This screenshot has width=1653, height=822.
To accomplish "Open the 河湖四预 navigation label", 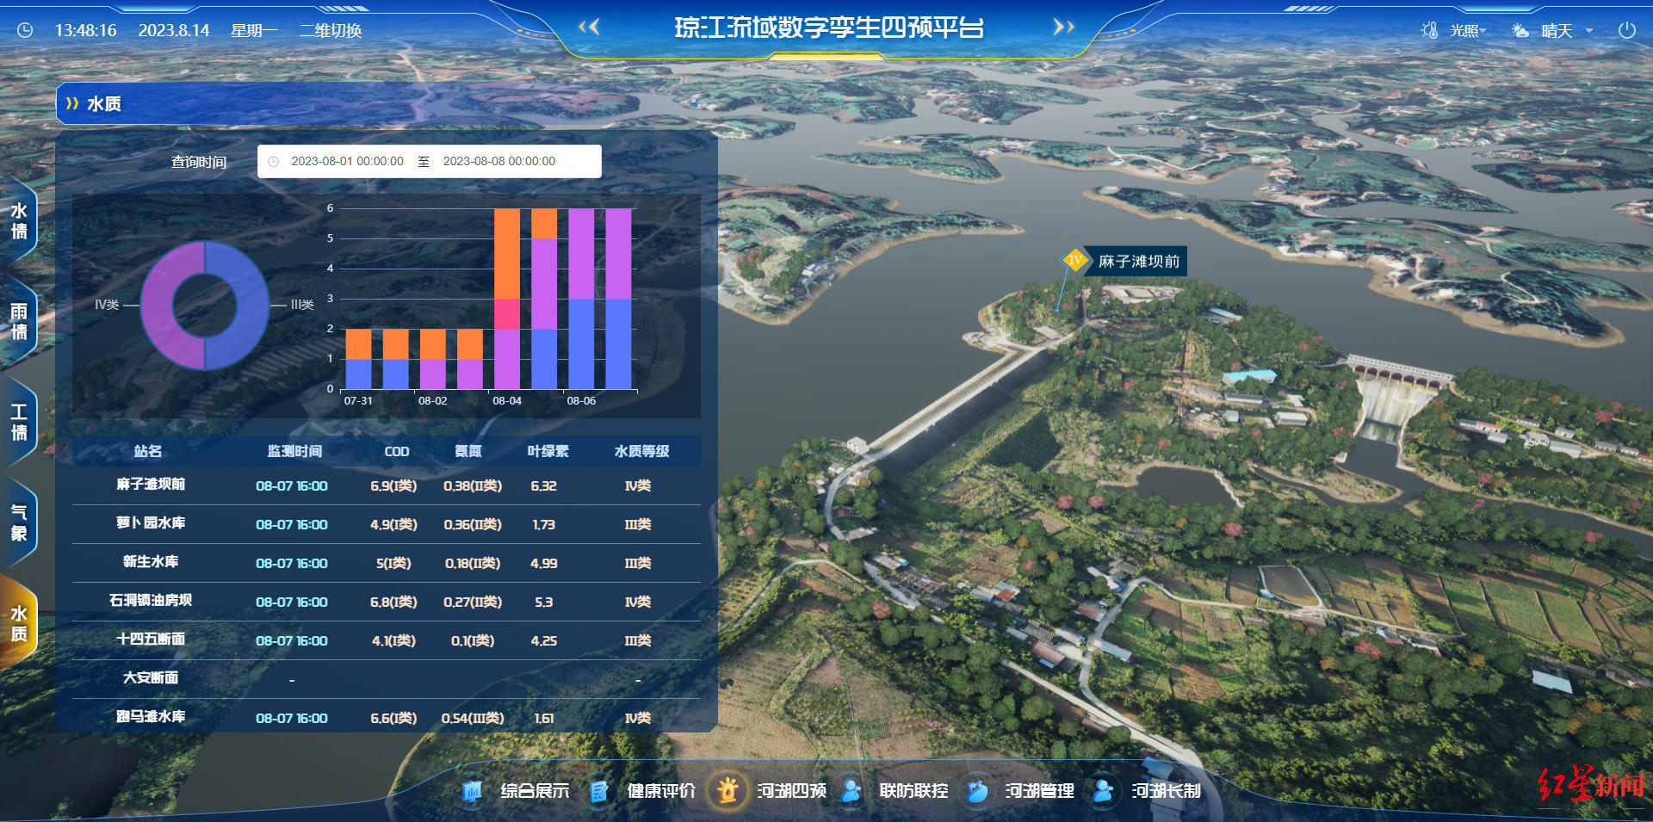I will pyautogui.click(x=792, y=790).
